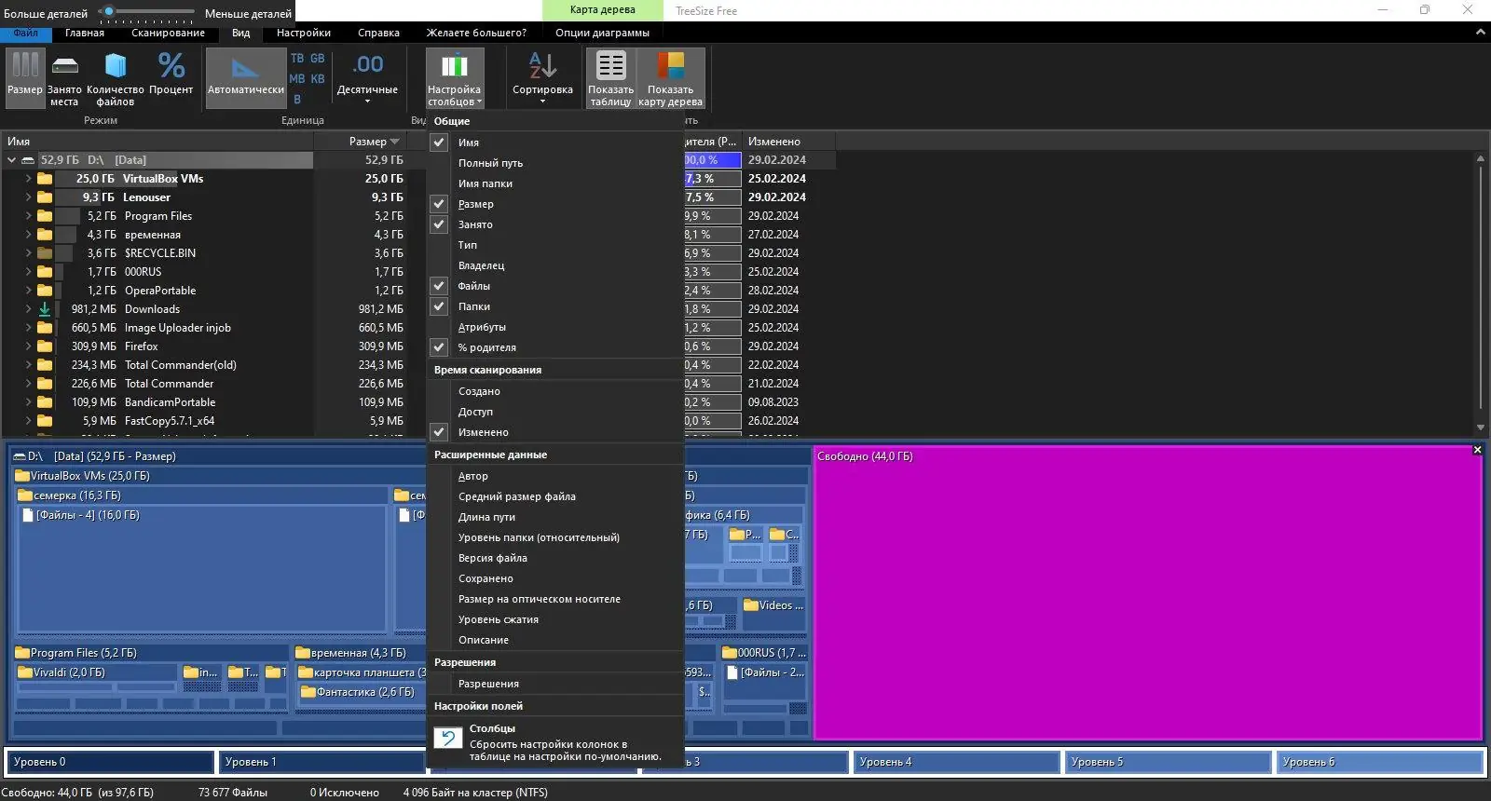1491x801 pixels.
Task: Click the 000RUS folder icon in the tree
Action: click(45, 272)
